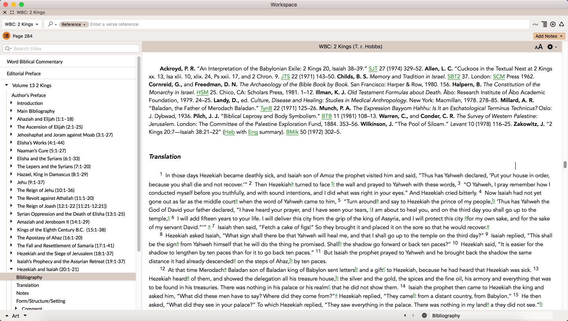Open the gear display settings menu
The width and height of the screenshot is (568, 321).
(x=552, y=47)
